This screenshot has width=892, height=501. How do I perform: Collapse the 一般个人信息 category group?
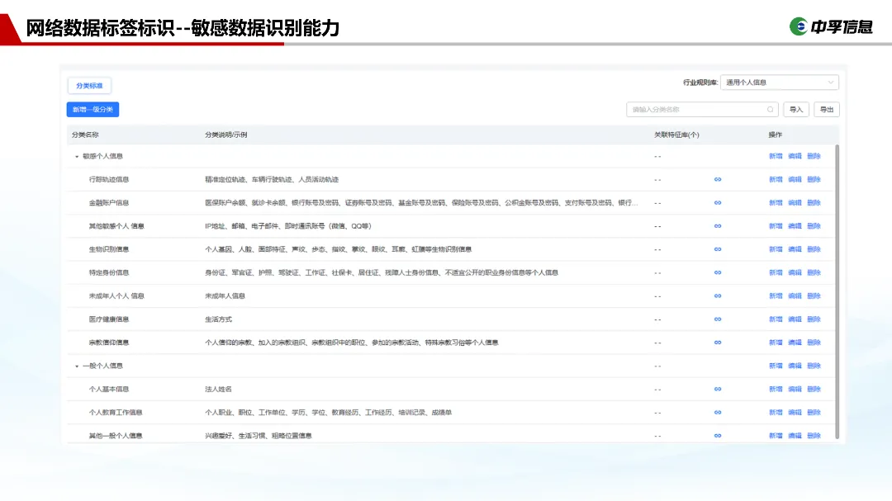[x=77, y=366]
